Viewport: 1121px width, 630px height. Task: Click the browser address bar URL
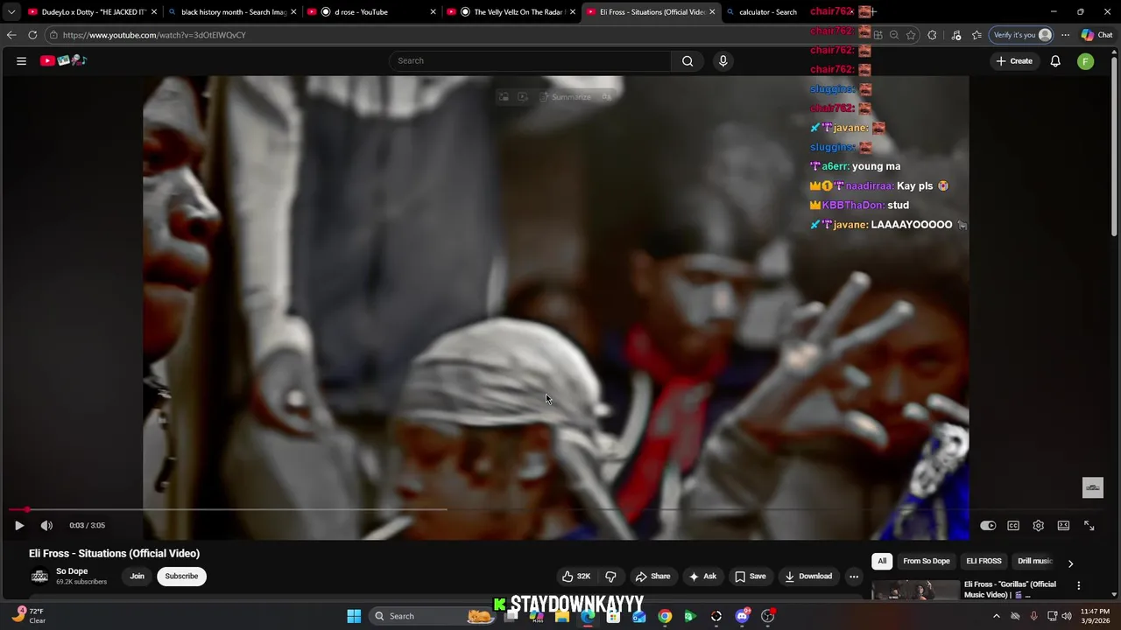tap(154, 35)
